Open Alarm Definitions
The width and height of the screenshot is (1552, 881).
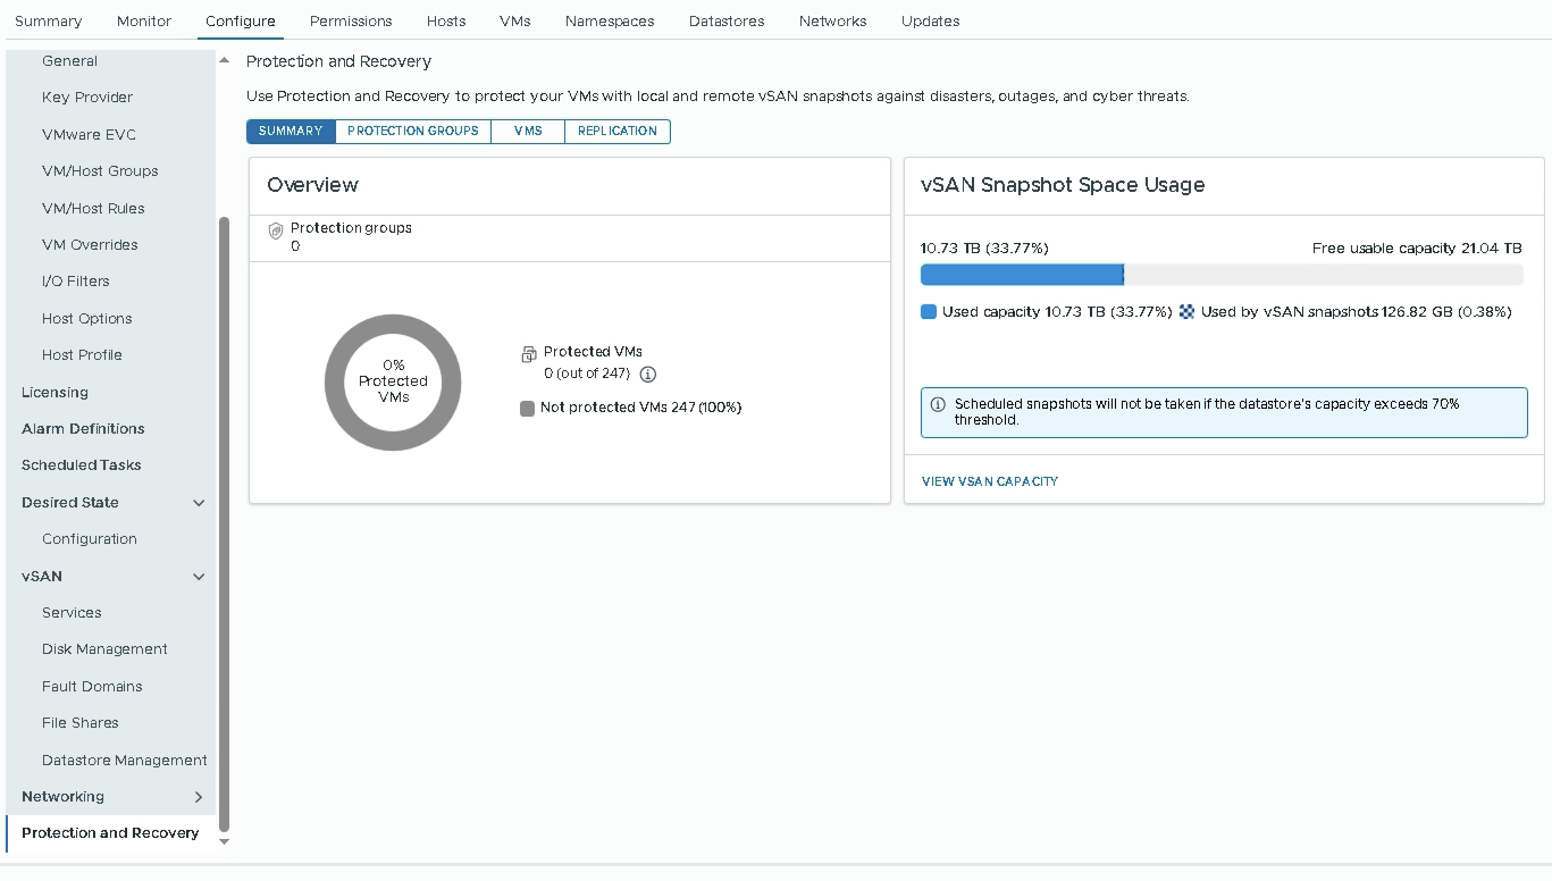(x=83, y=429)
